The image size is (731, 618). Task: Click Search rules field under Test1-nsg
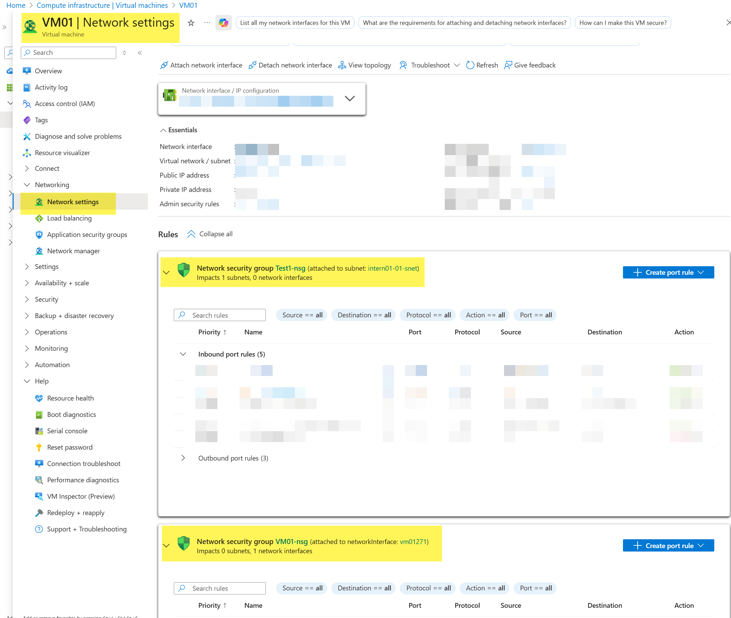coord(219,315)
